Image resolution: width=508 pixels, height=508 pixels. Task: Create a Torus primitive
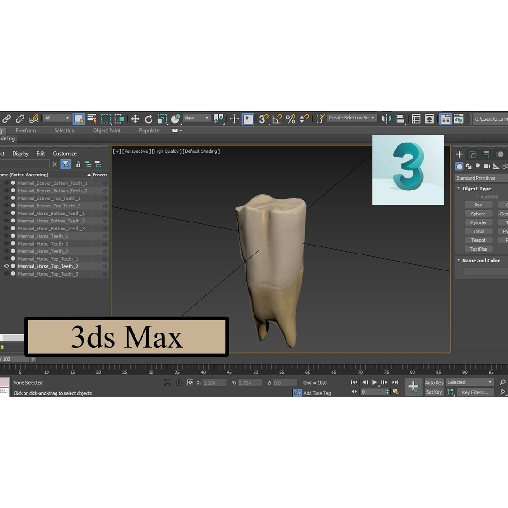478,231
